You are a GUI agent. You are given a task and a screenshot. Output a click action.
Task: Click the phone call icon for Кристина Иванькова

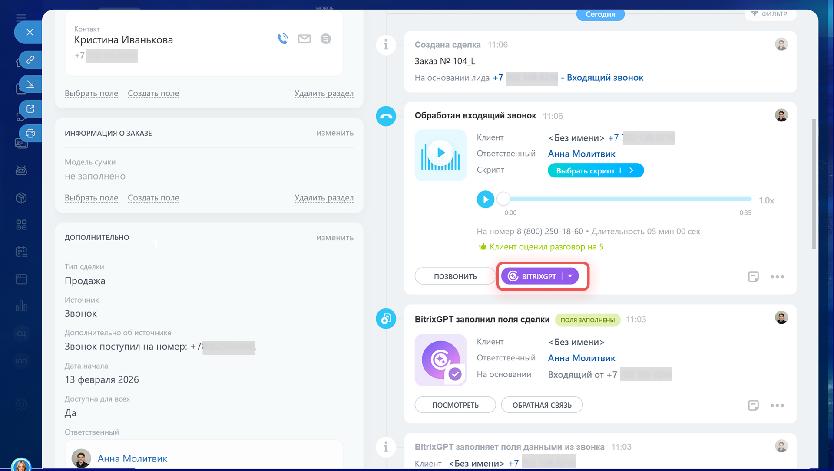(282, 39)
